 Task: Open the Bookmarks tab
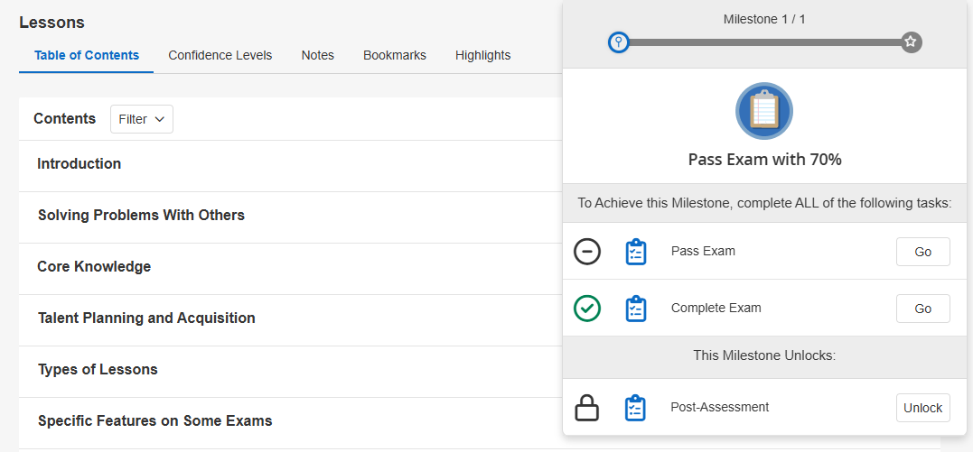click(395, 55)
